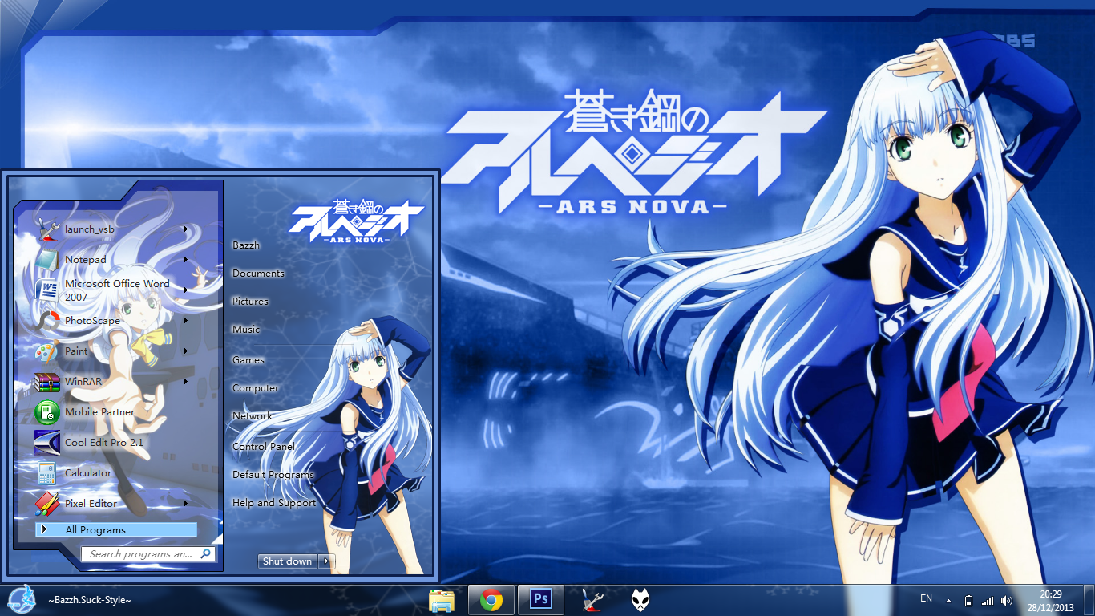Open Bazzh user folder

[246, 245]
